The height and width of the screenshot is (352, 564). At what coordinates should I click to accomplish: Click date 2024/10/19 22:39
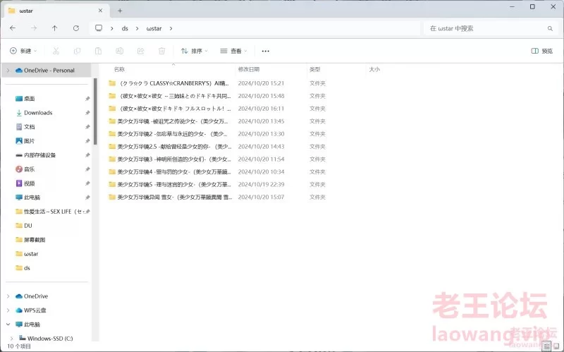(x=261, y=184)
